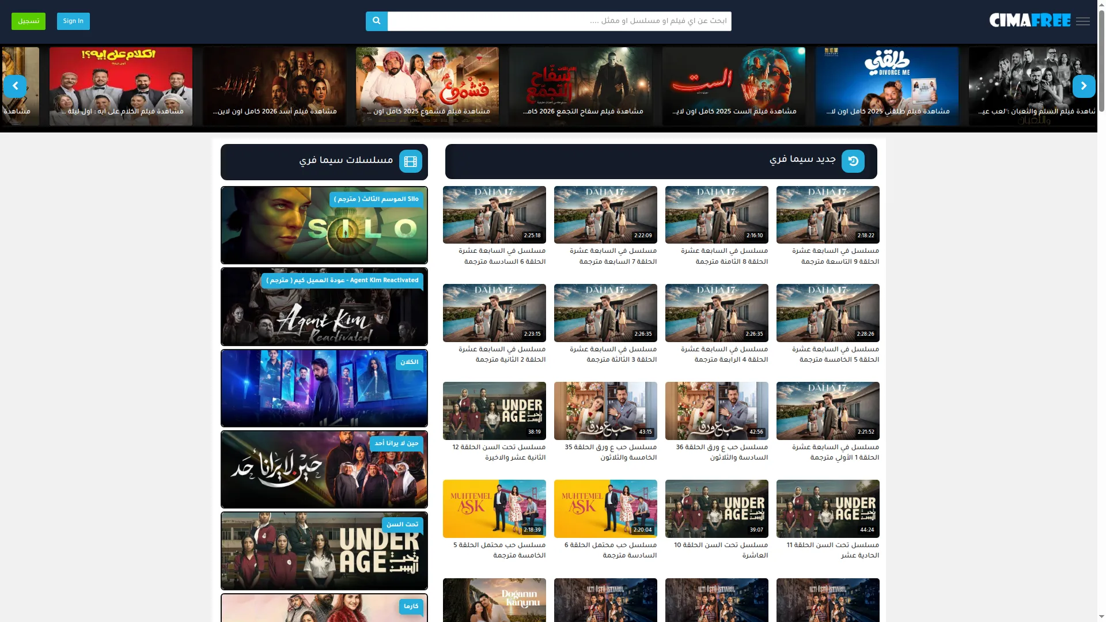Slide the movie carousel to the previous item
The width and height of the screenshot is (1106, 622).
(16, 86)
